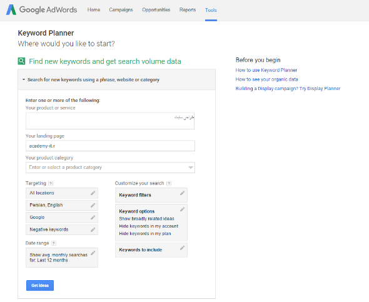Focus the product category input field

click(110, 168)
